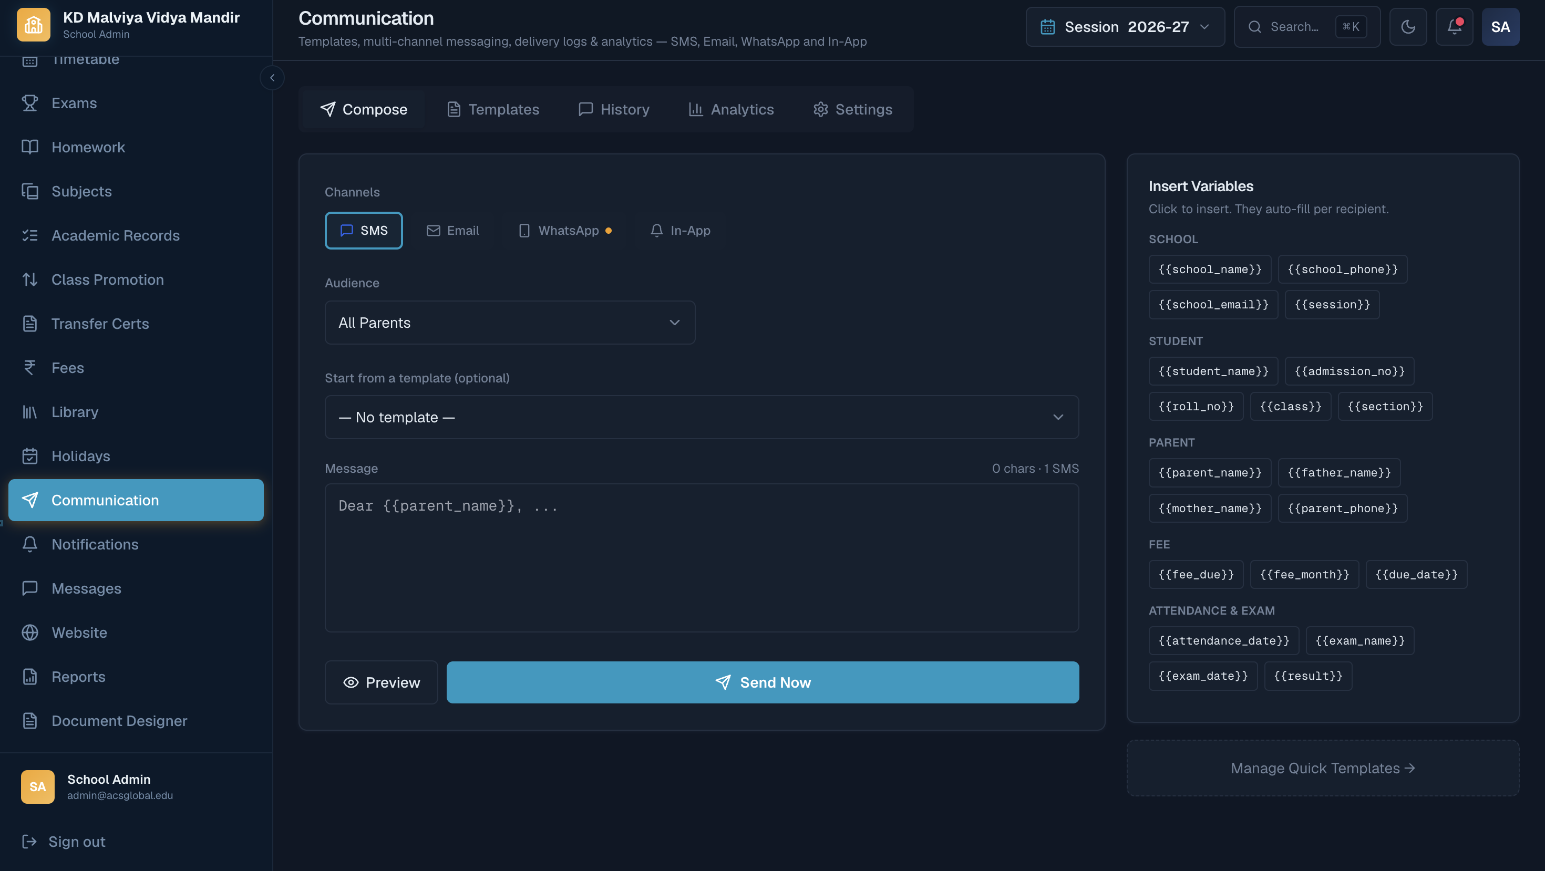Screen dimensions: 1545x871
Task: Insert the {{parent_name}} variable chip
Action: (x=1210, y=472)
